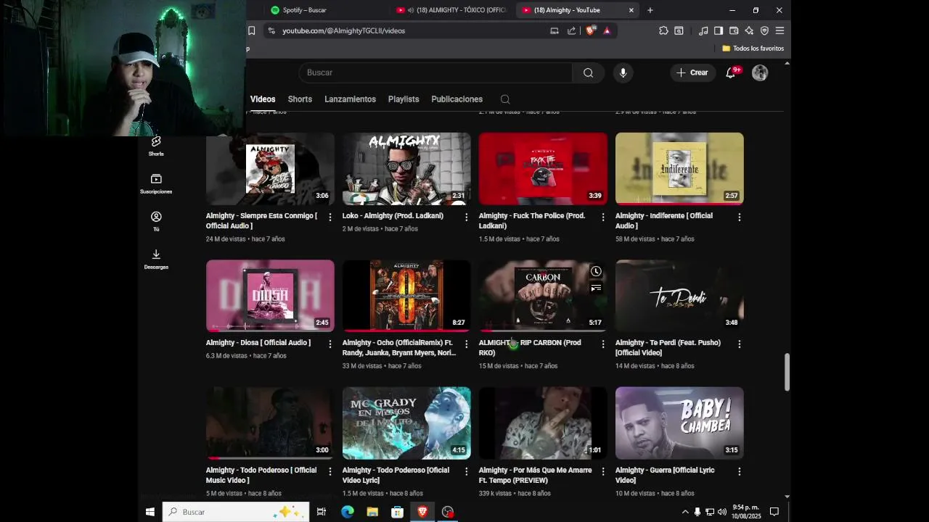
Task: Switch to ALMIGHTY - TÓXICO browser tab
Action: pyautogui.click(x=451, y=10)
